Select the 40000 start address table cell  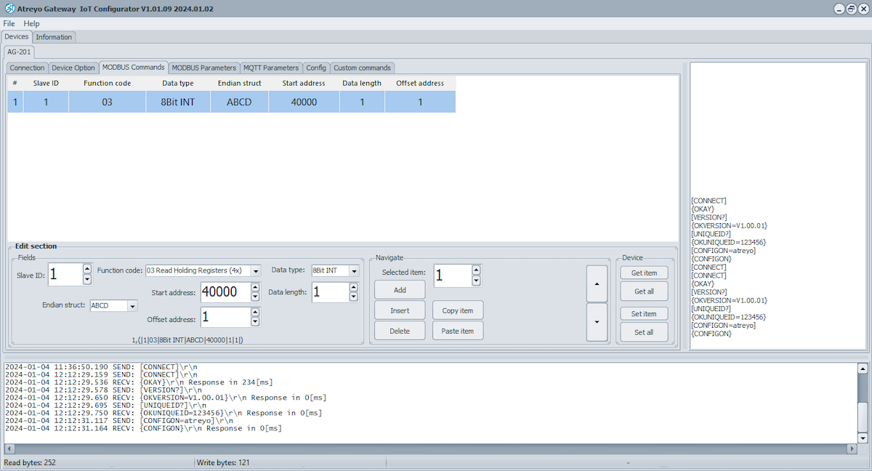(304, 102)
